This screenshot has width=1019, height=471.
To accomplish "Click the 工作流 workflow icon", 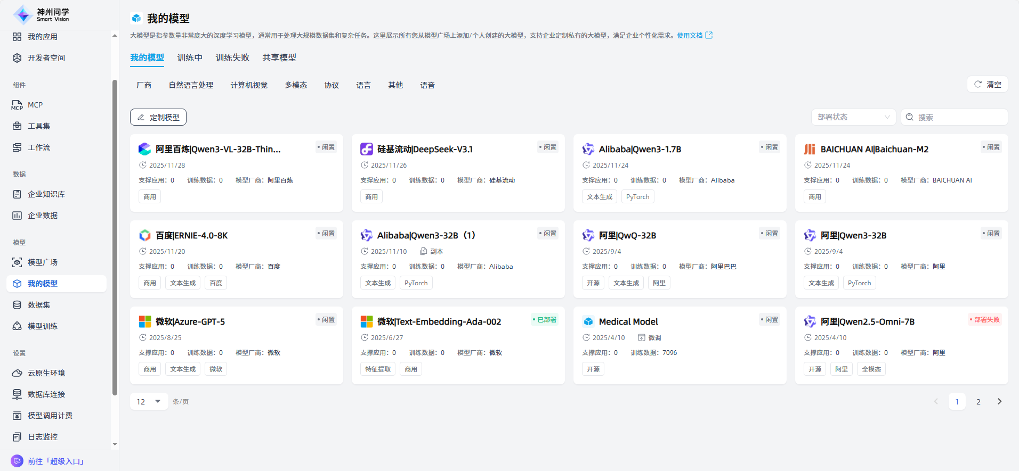I will (17, 147).
